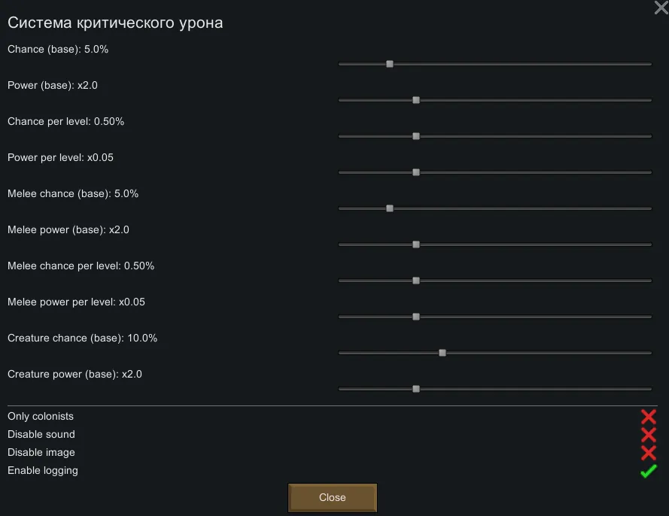Click the Melee chance (base) slider handle
Viewport: 669px width, 516px height.
click(390, 208)
